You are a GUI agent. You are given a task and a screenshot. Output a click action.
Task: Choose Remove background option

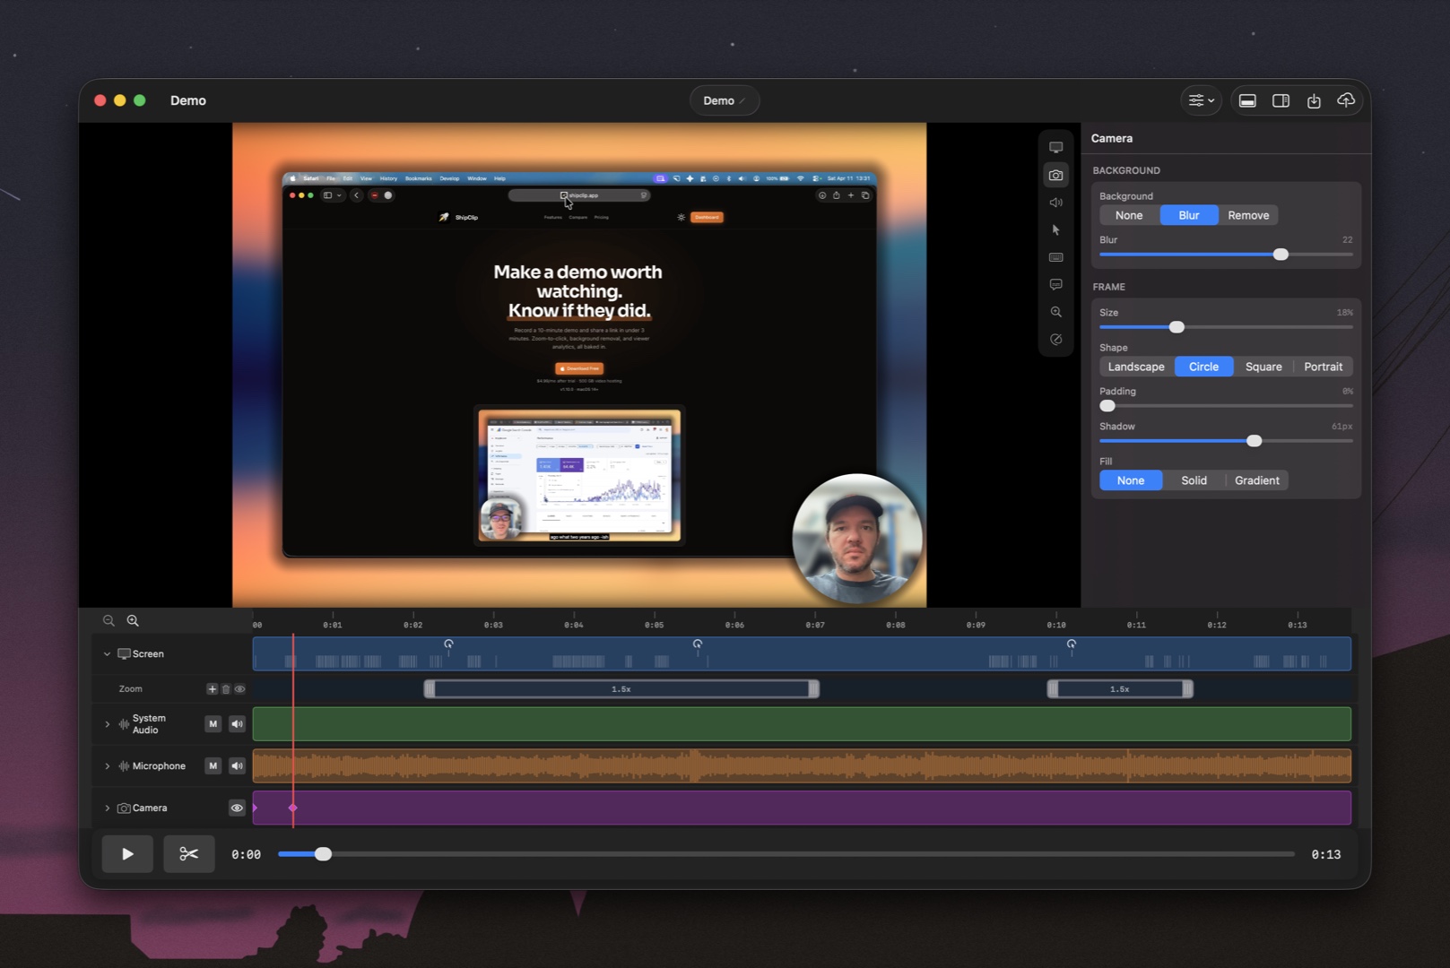click(x=1247, y=215)
